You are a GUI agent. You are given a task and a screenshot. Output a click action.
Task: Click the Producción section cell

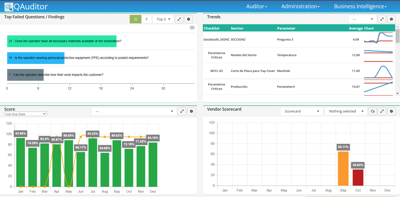click(x=239, y=87)
